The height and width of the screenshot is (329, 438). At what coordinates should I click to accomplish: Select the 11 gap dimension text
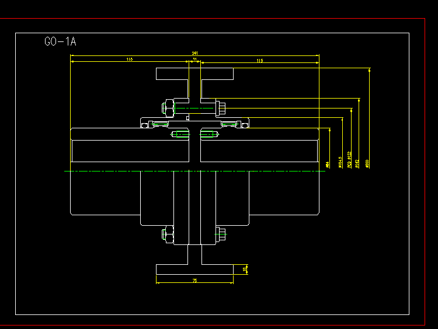195,59
